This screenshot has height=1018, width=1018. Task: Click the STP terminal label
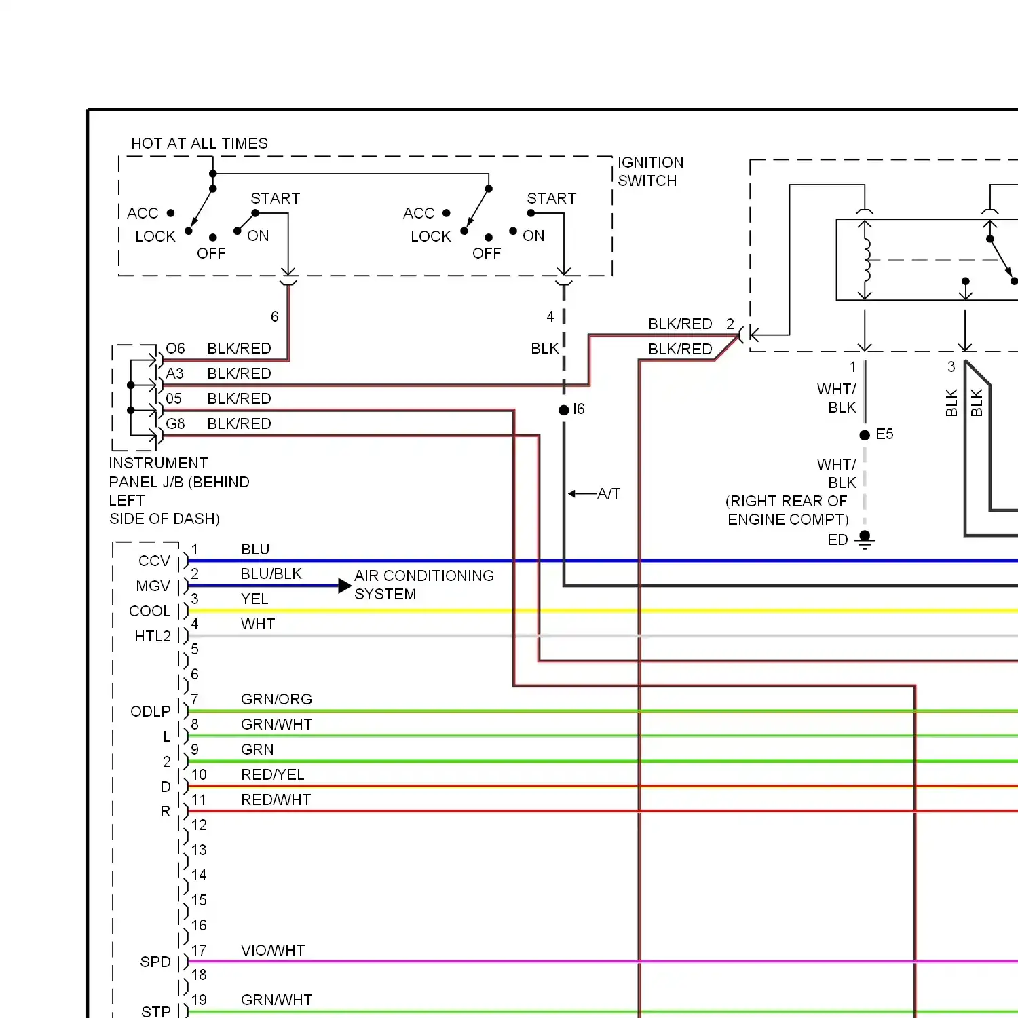156,1011
